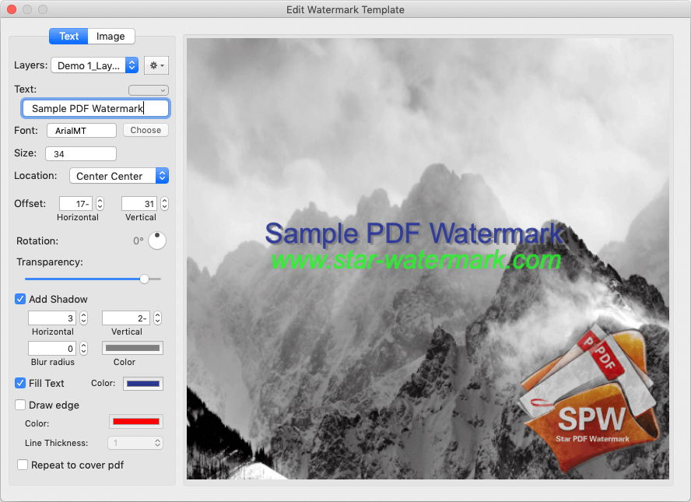Open the red edge color swatch

coord(136,421)
